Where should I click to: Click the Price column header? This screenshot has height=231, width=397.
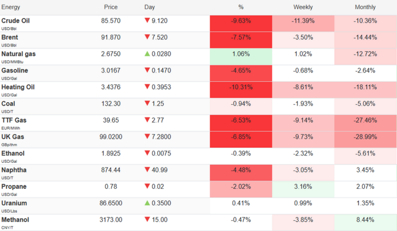click(110, 7)
